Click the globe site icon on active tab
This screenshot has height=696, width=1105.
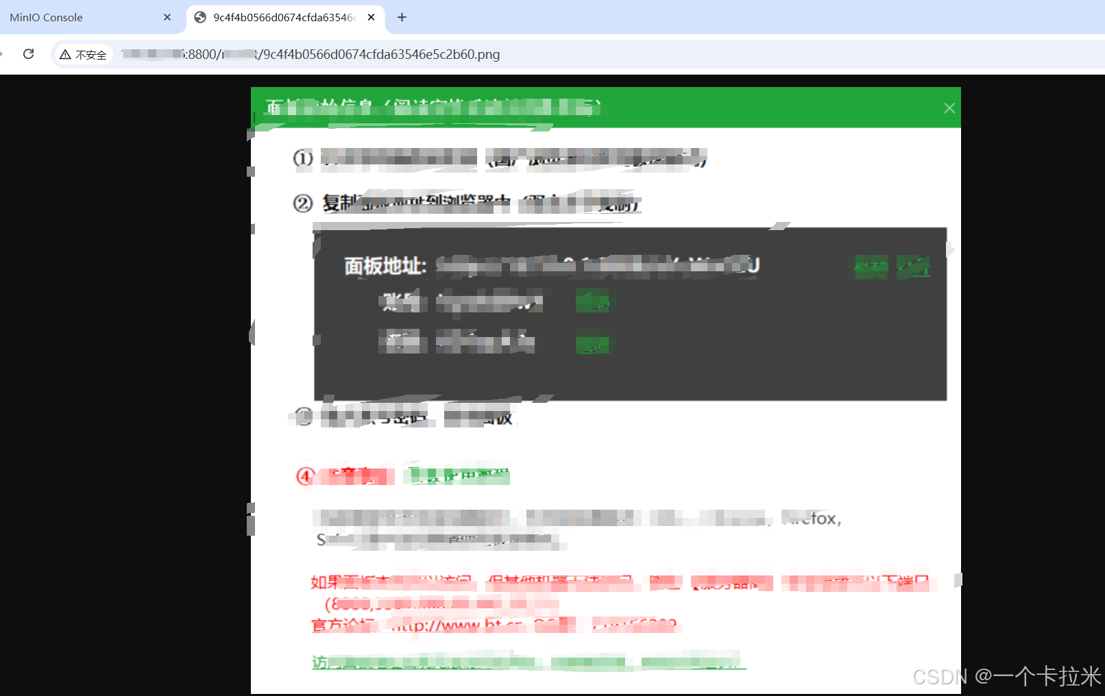[199, 18]
